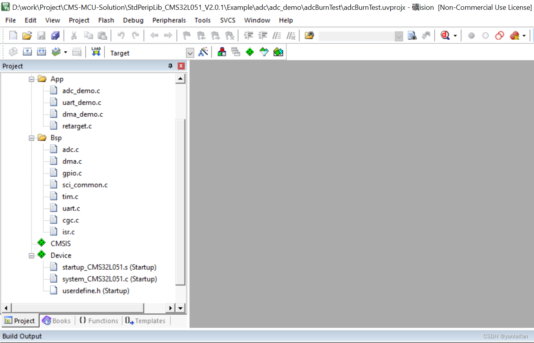
Task: Collapse the Device component node
Action: pyautogui.click(x=31, y=255)
